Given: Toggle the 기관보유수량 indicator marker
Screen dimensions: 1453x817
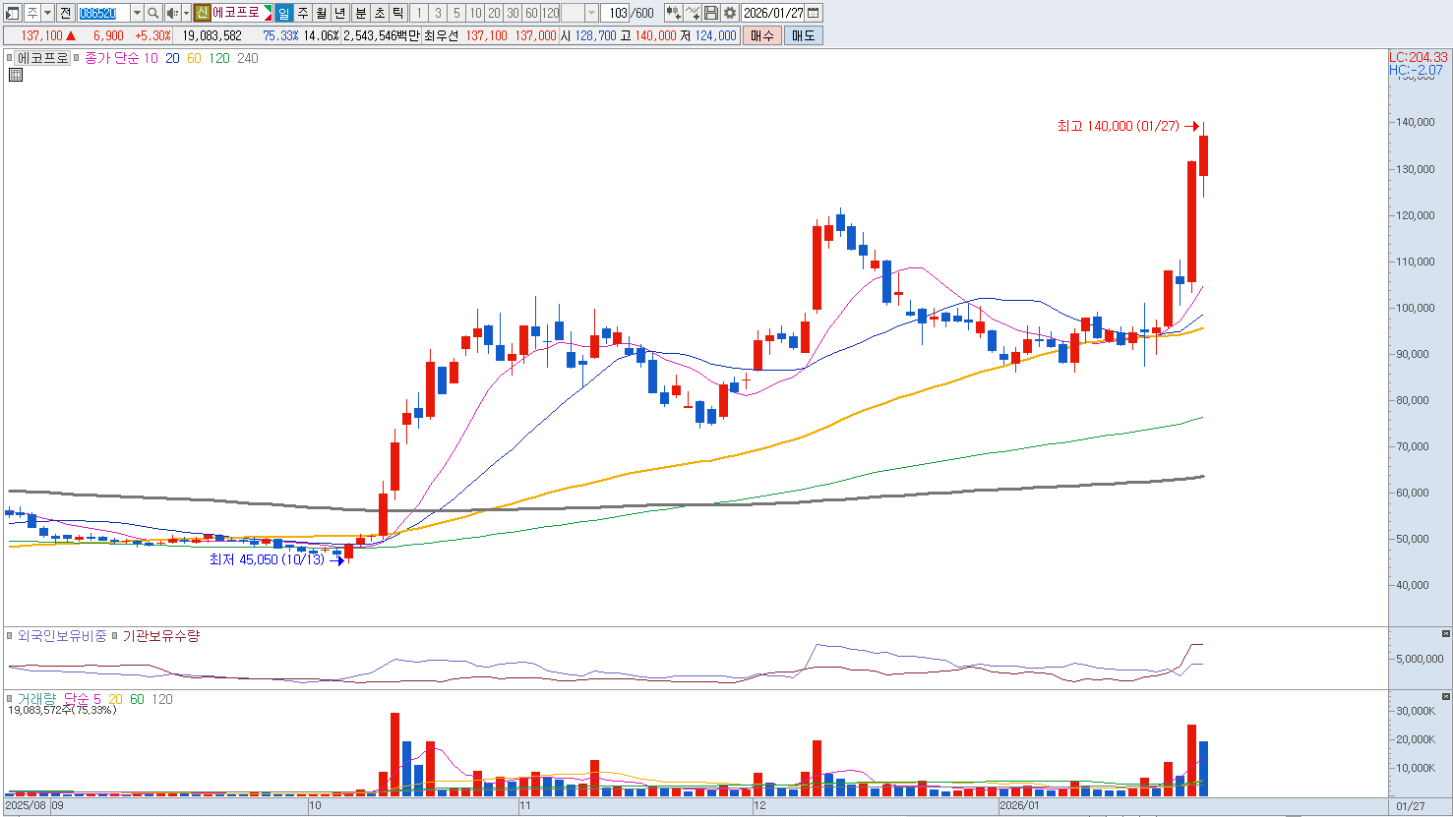Looking at the screenshot, I should pyautogui.click(x=115, y=637).
